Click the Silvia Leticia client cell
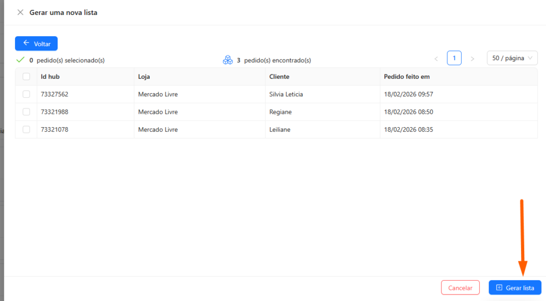Image resolution: width=546 pixels, height=301 pixels. [x=286, y=94]
